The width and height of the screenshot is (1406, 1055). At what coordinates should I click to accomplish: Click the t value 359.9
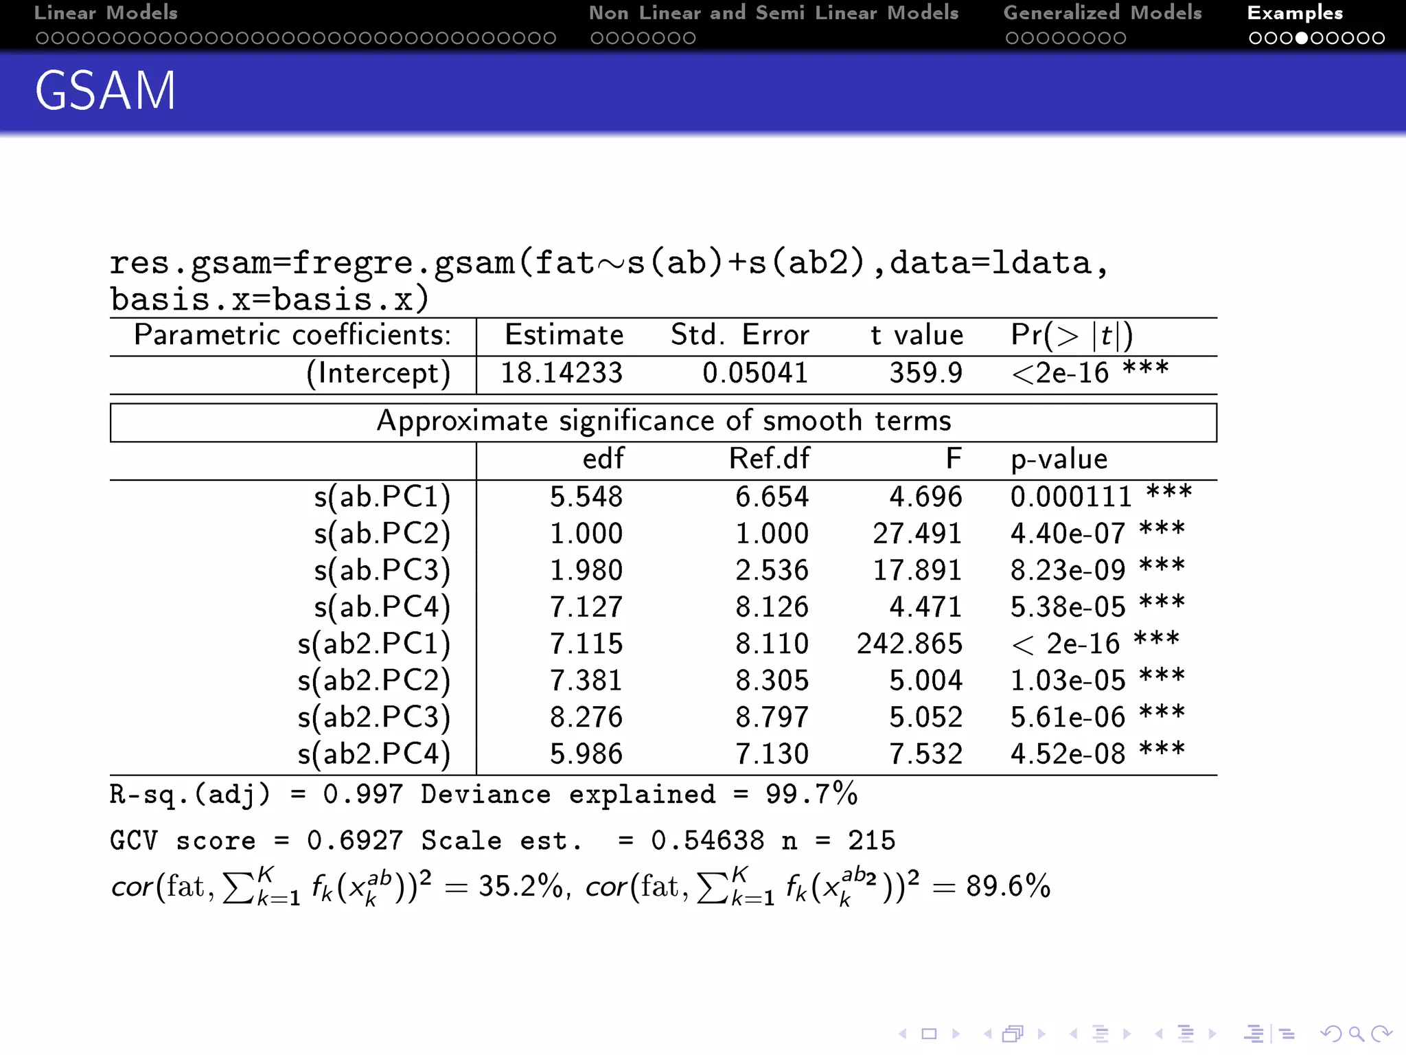pyautogui.click(x=926, y=373)
